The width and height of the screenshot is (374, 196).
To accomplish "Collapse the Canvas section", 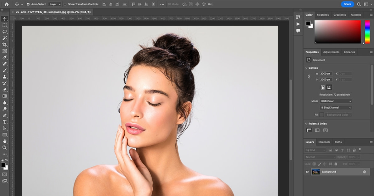I will [306, 68].
